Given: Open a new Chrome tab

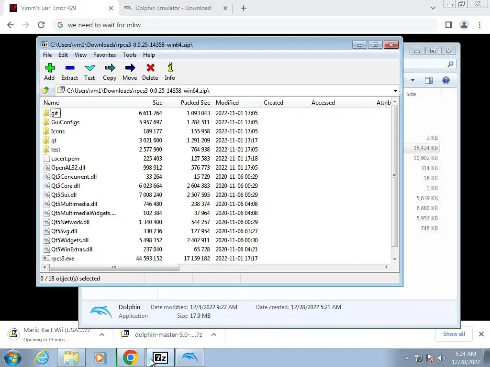Looking at the screenshot, I should [x=244, y=8].
